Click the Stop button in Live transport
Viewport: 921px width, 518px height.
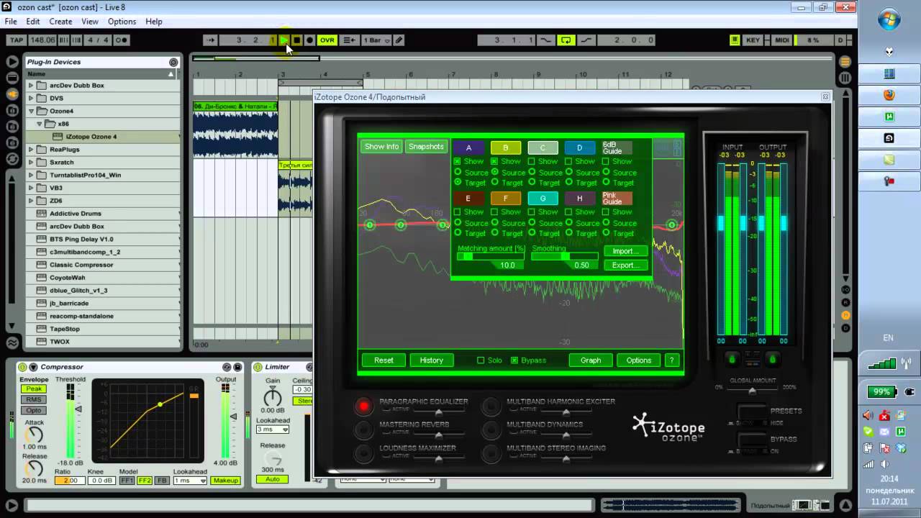296,40
